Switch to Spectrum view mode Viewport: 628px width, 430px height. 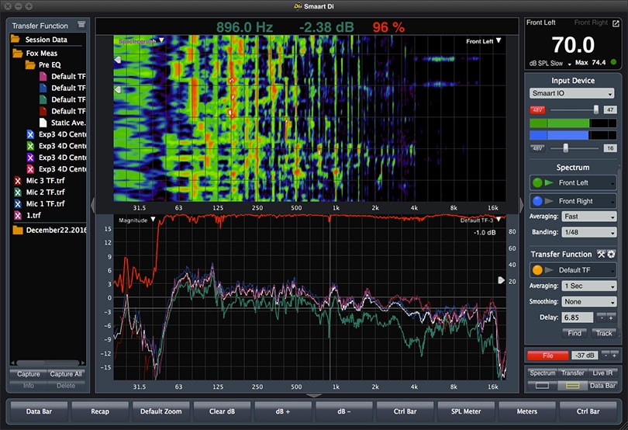[542, 373]
